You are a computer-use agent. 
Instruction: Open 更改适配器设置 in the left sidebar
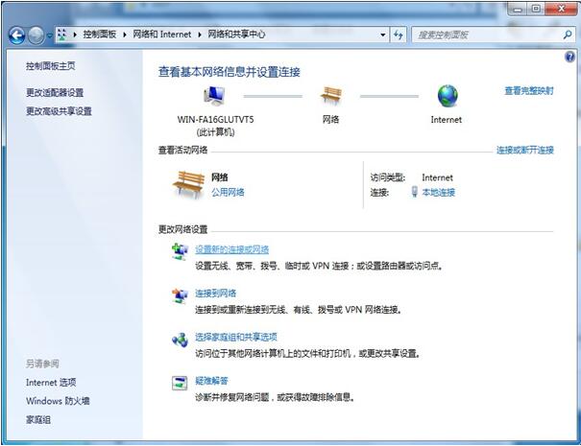55,93
